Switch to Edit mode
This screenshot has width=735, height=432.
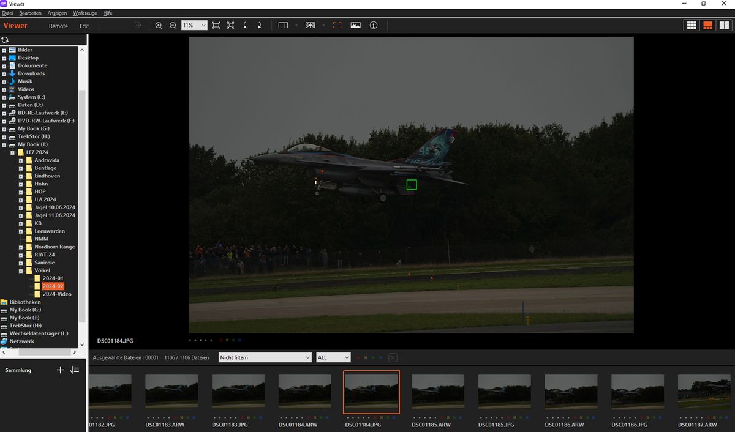(x=84, y=26)
